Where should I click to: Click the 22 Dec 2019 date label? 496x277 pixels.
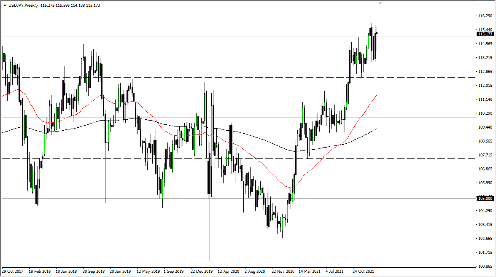pos(202,272)
